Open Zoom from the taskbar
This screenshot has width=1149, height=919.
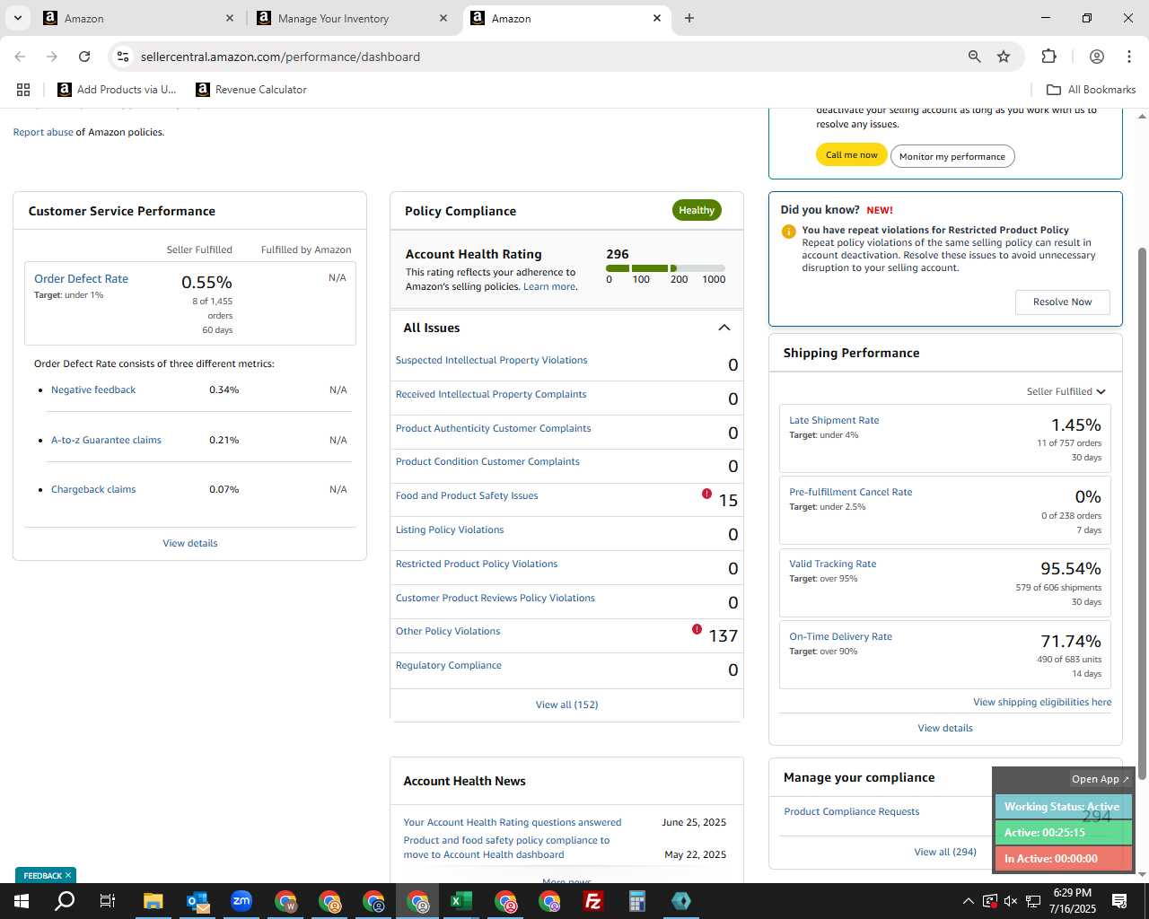(241, 901)
